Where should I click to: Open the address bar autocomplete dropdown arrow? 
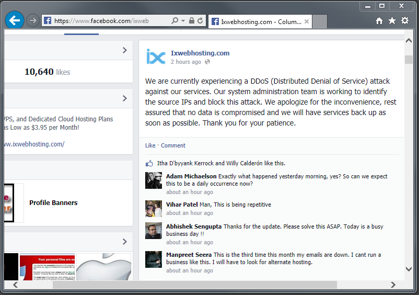[x=183, y=20]
